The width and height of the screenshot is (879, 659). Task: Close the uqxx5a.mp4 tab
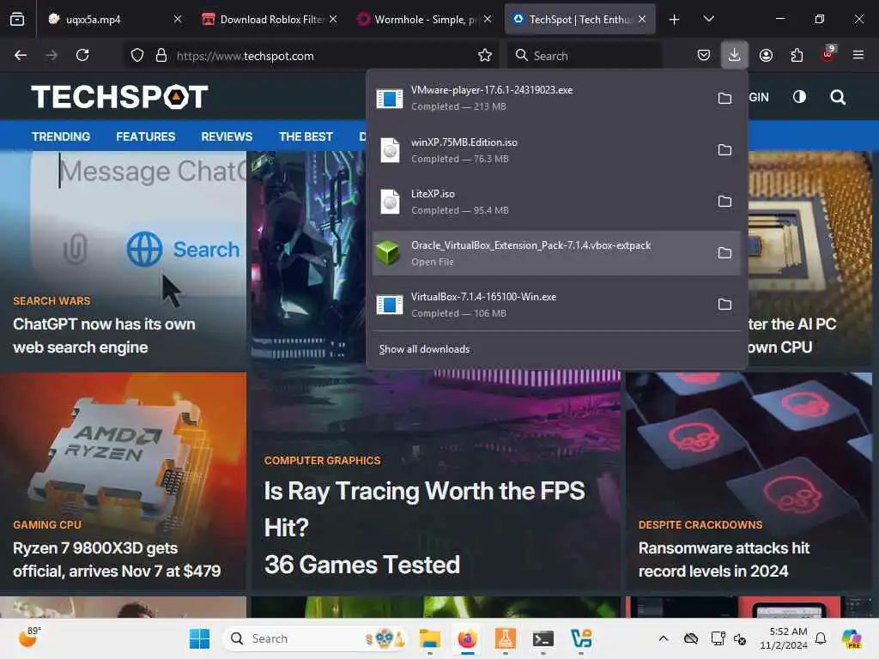click(178, 19)
